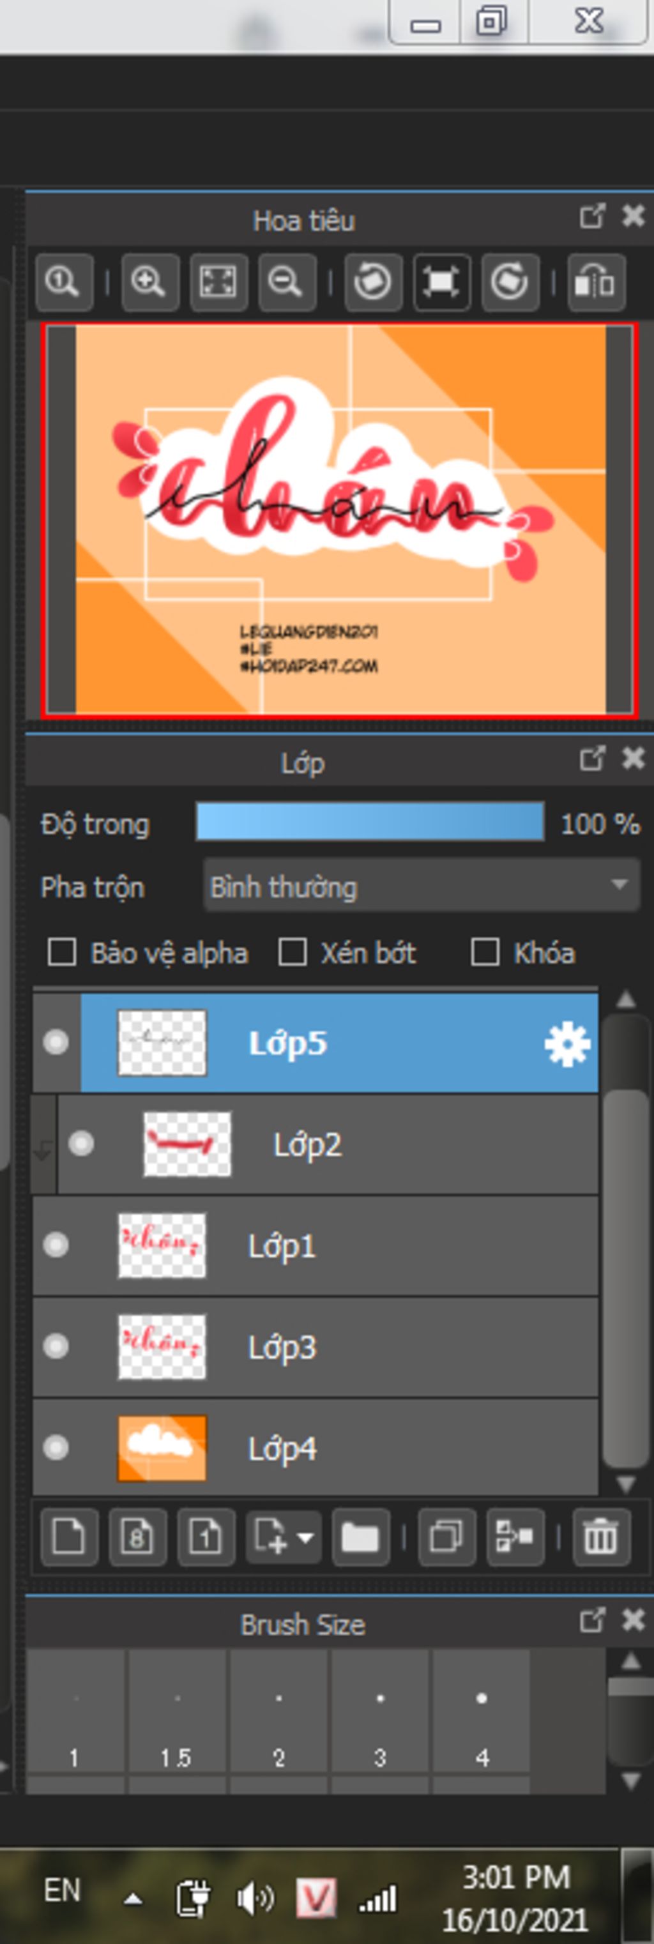Add a new layer folder
654x1944 pixels.
(360, 1537)
